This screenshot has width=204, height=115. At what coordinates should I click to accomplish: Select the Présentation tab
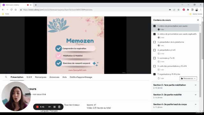[17, 77]
